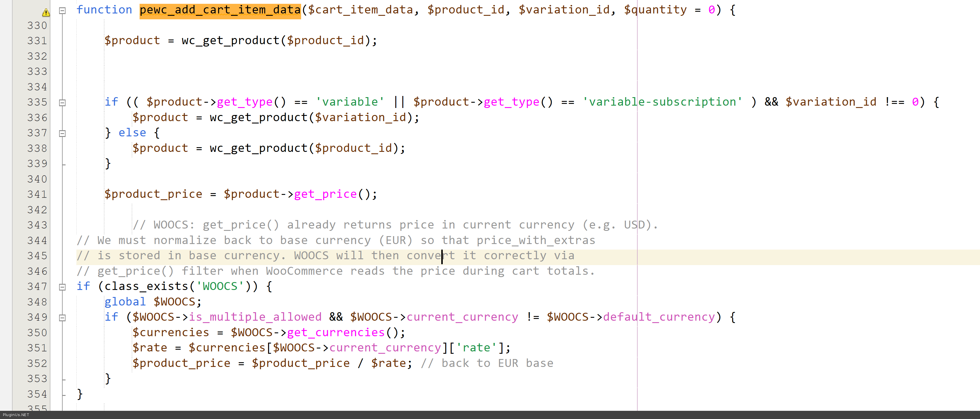Collapse the pewc_add_cart_item_data function fold
Image resolution: width=980 pixels, height=419 pixels.
tap(62, 11)
